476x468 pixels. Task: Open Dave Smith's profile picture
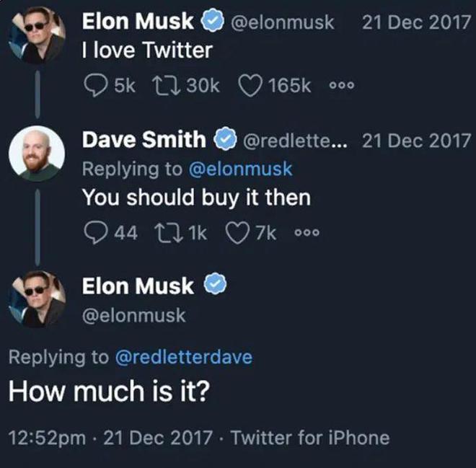37,154
